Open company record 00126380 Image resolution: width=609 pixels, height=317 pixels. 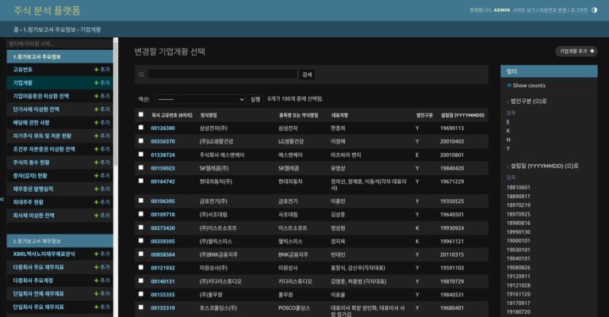tap(163, 128)
